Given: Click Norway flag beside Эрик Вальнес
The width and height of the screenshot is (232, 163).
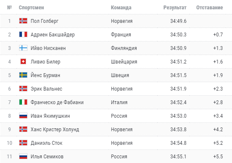Looking at the screenshot, I should (23, 88).
